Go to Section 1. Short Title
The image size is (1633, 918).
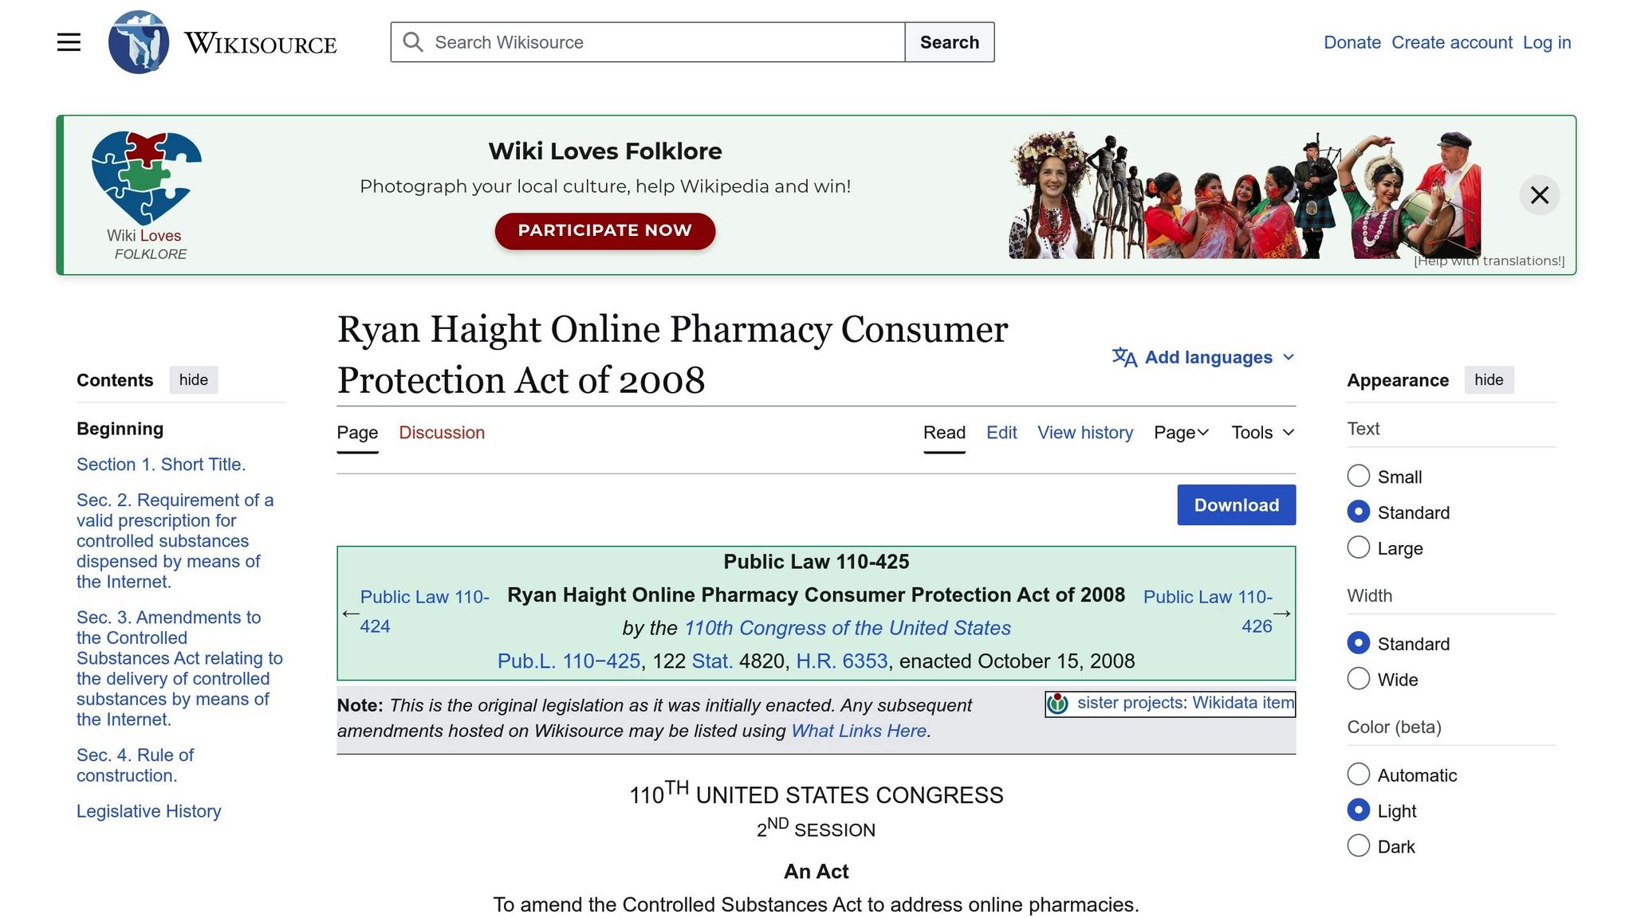(161, 465)
